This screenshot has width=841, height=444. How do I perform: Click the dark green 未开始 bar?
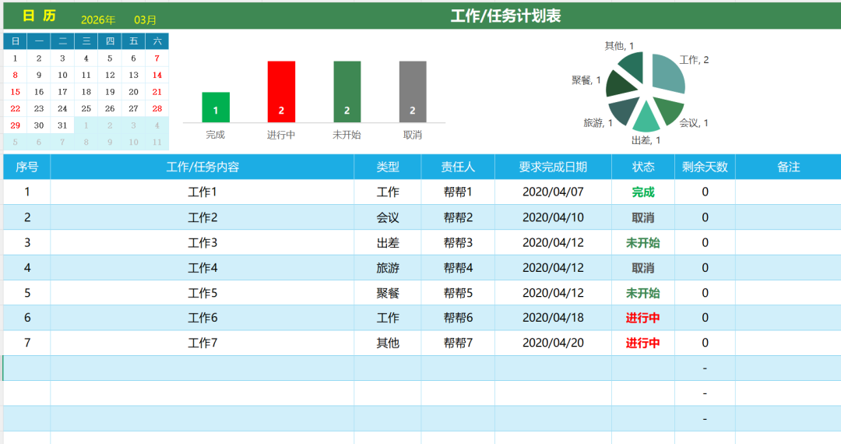point(347,92)
